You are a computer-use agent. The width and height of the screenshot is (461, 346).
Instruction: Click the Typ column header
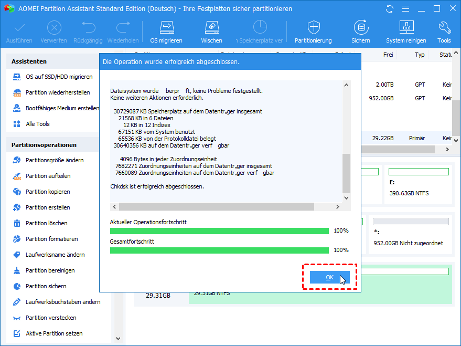[x=420, y=55]
